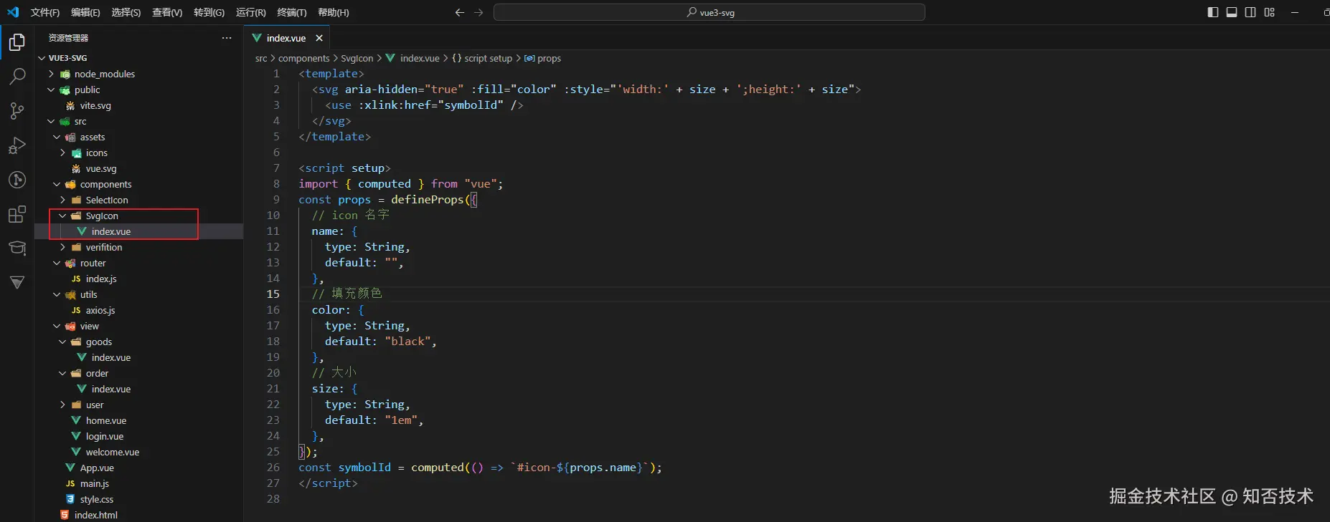Close the index.vue editor tab
The width and height of the screenshot is (1330, 522).
click(x=319, y=38)
